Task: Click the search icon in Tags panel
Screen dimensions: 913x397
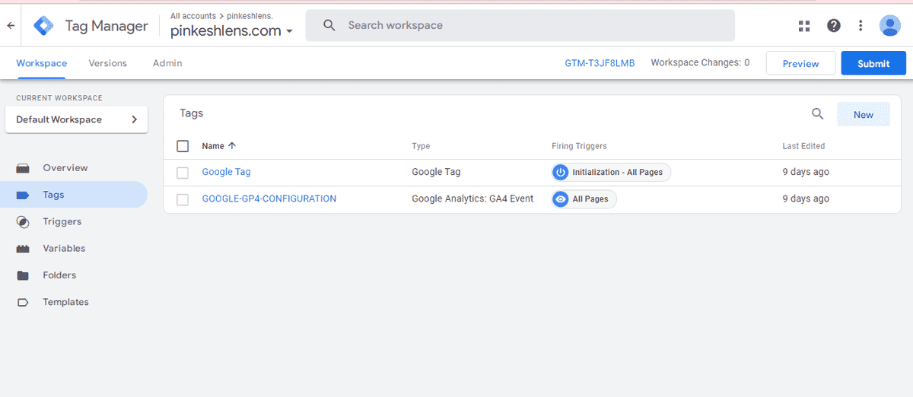Action: [x=818, y=114]
